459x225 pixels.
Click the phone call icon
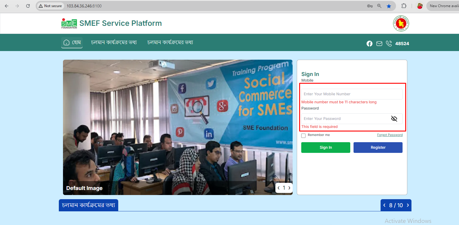[x=389, y=44]
